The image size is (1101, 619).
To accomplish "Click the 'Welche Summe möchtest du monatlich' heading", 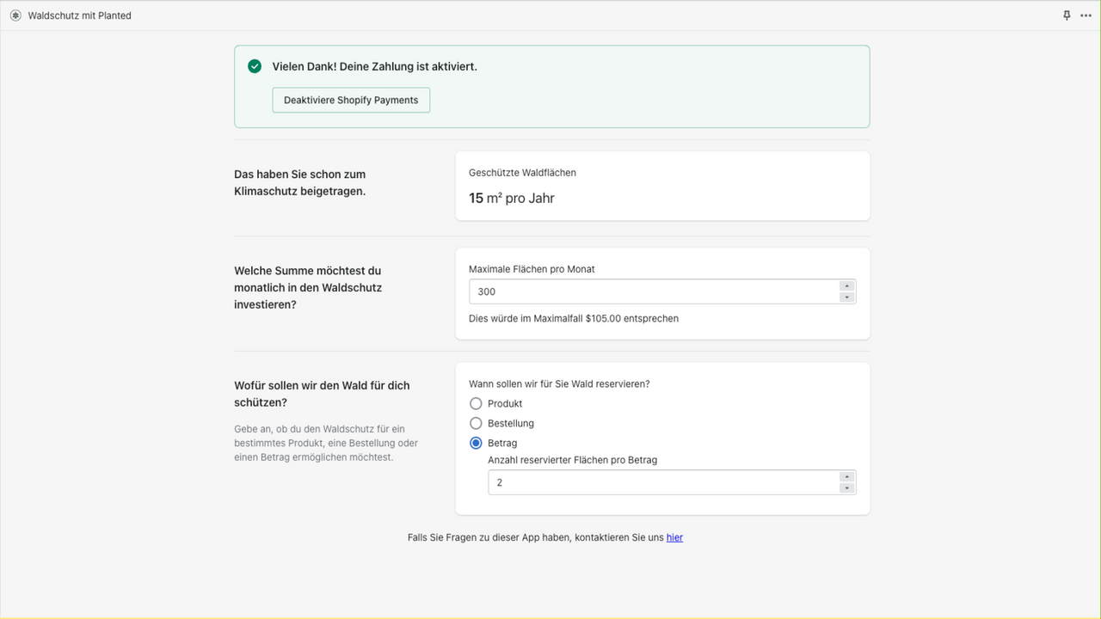I will pos(308,287).
